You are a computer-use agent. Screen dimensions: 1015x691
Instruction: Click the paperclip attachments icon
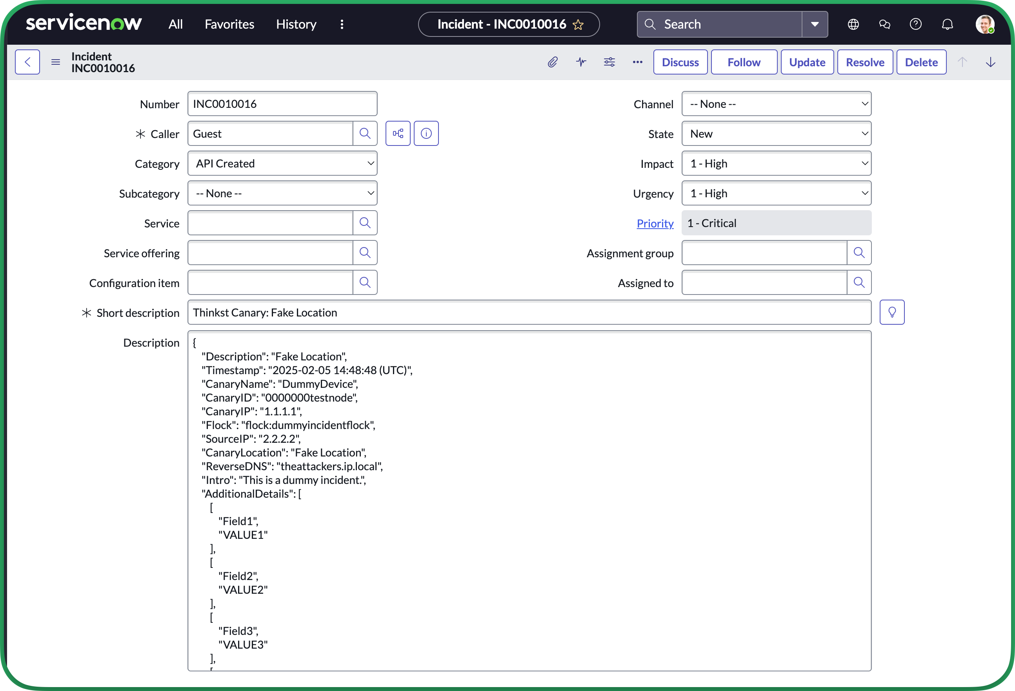553,62
